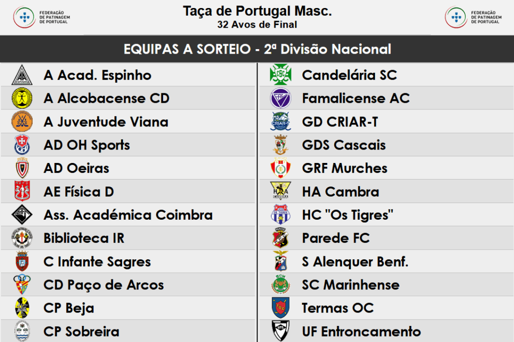Click the Termas OC shield crest
514x342 pixels.
pos(281,308)
